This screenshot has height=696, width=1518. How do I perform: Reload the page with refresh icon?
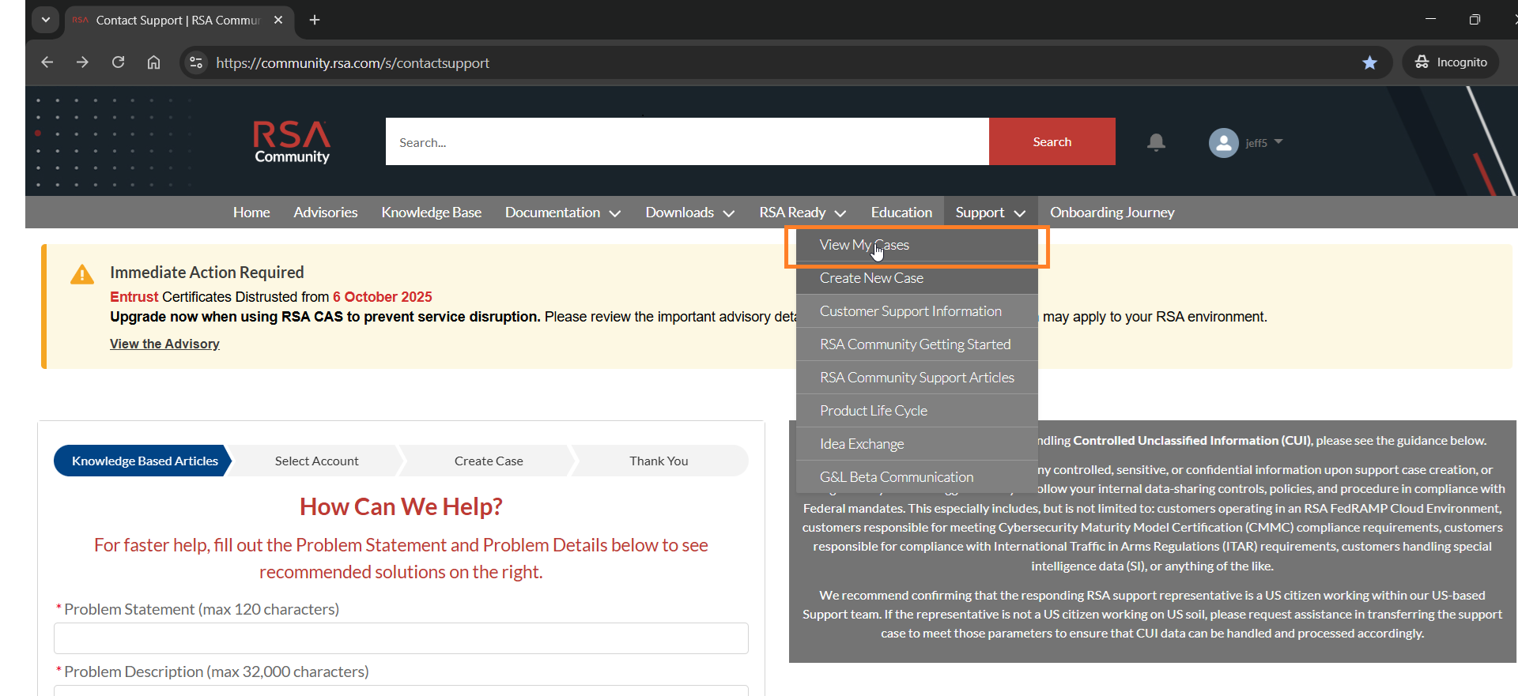click(119, 62)
